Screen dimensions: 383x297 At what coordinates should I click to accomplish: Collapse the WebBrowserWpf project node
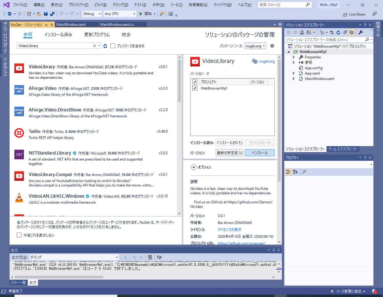(x=289, y=52)
